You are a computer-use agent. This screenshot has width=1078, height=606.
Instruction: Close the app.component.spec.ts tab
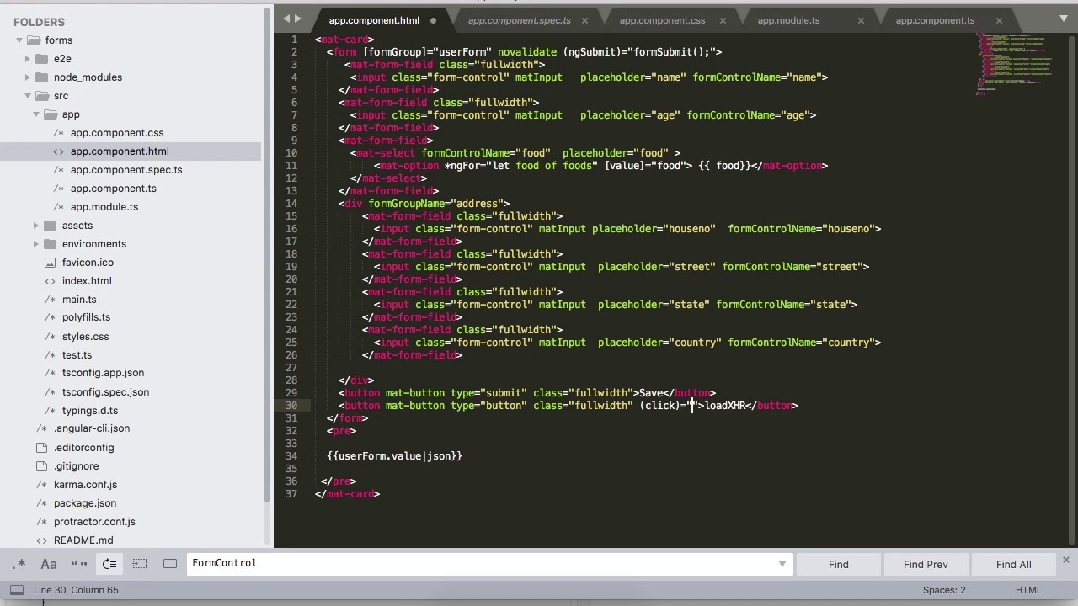(x=584, y=20)
